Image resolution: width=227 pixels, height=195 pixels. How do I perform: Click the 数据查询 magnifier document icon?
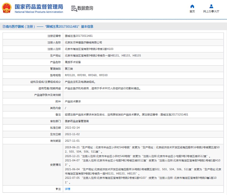[74, 8]
